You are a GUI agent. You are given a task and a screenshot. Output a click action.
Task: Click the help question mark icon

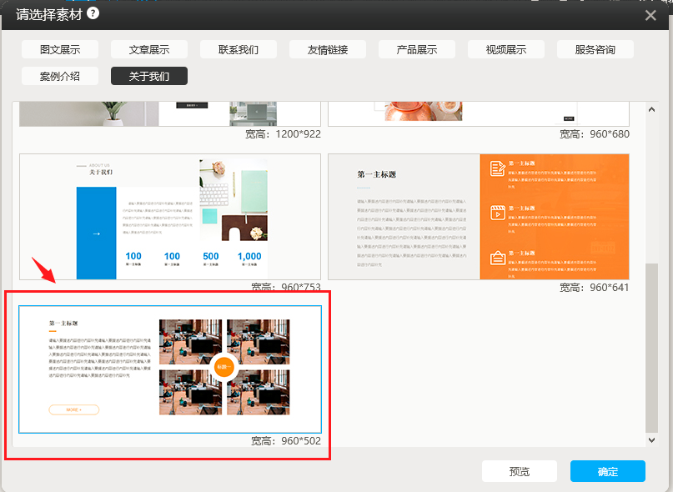point(93,13)
